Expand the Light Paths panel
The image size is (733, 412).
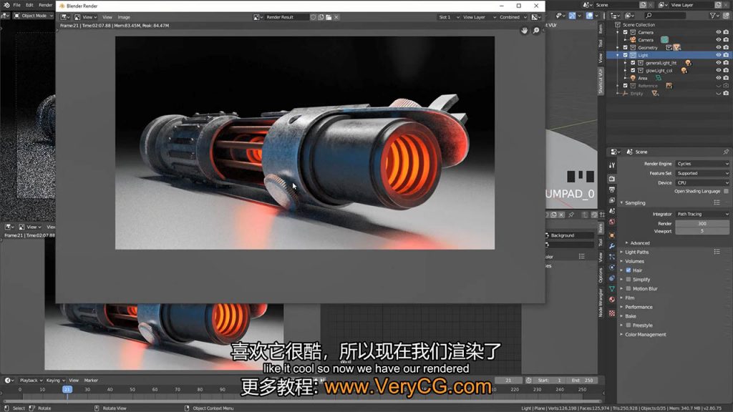636,252
